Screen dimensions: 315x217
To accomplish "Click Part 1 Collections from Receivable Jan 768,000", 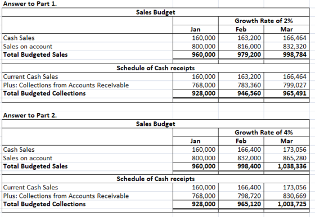I will [x=196, y=85].
